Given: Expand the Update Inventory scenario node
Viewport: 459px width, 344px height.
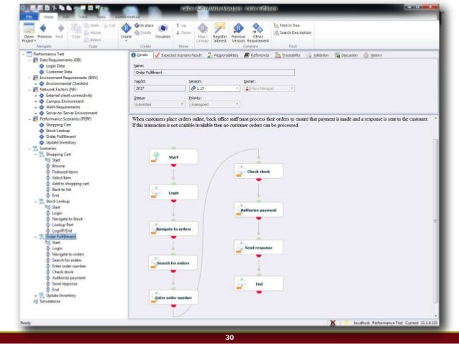Looking at the screenshot, I should coord(36,295).
